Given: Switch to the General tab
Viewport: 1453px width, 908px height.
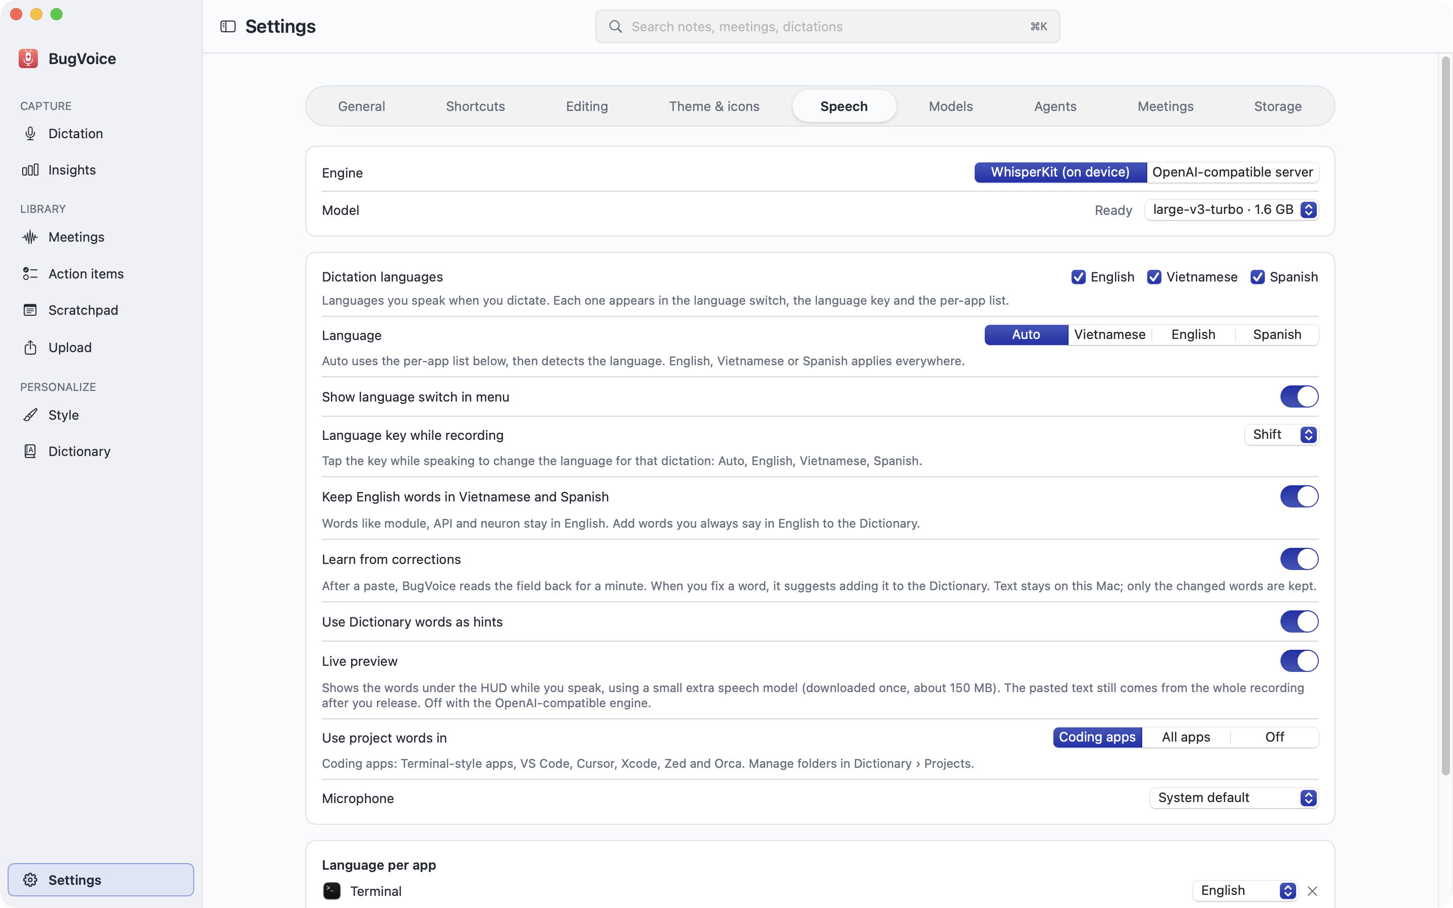Looking at the screenshot, I should click(x=361, y=106).
